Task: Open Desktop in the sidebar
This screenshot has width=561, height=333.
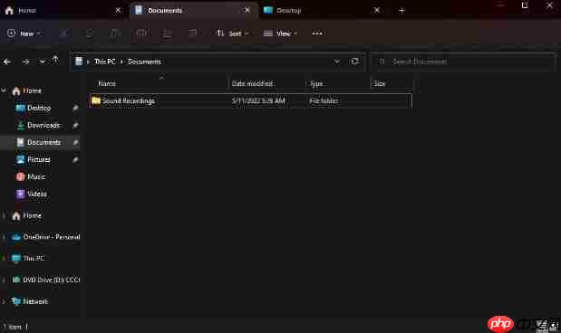Action: (x=39, y=108)
